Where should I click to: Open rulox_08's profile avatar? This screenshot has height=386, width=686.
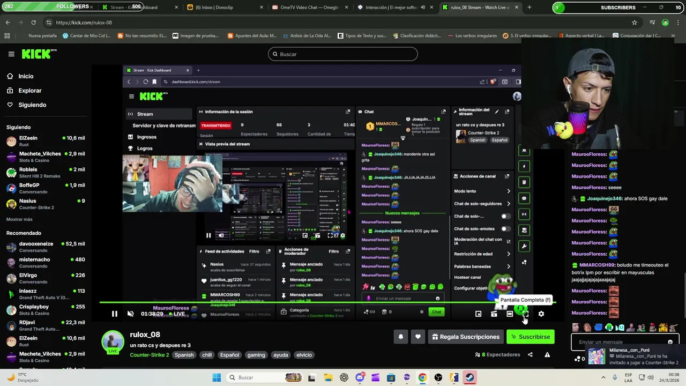(x=113, y=342)
